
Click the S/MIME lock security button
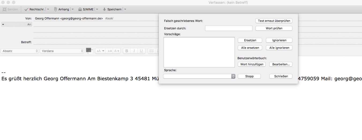pyautogui.click(x=86, y=9)
